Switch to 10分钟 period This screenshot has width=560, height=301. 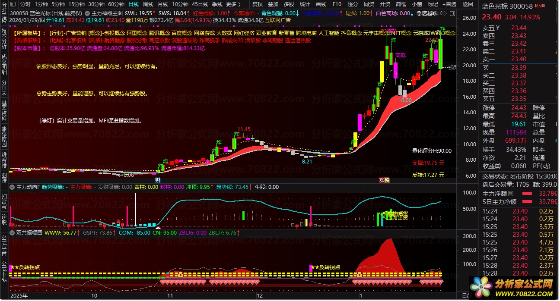180,4
